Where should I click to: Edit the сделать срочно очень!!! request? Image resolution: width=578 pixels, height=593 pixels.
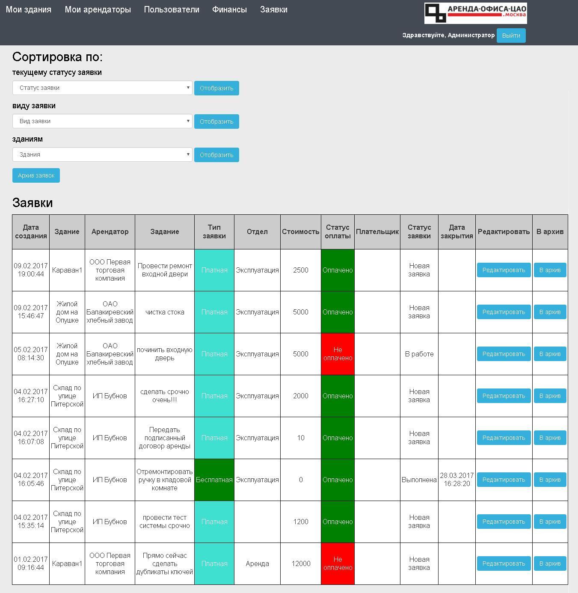[504, 396]
